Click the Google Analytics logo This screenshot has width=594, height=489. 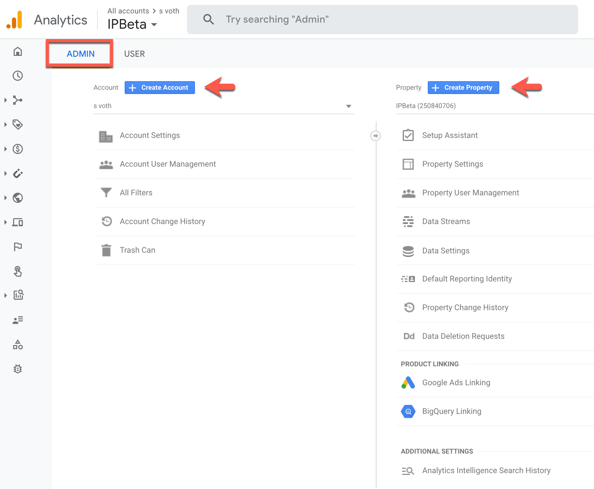coord(14,20)
